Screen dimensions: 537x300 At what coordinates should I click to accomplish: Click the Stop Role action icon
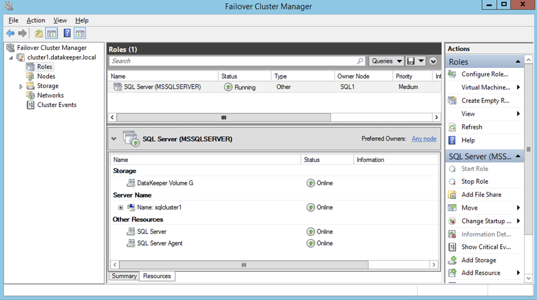pyautogui.click(x=452, y=181)
